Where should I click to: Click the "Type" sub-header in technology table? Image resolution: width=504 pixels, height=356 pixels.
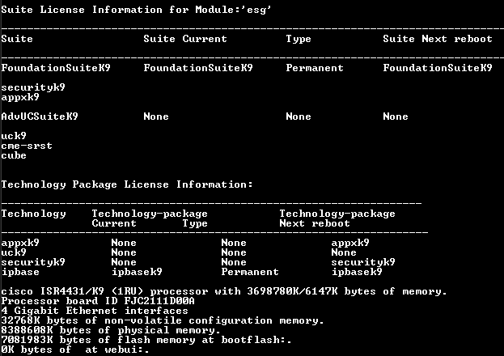(195, 223)
